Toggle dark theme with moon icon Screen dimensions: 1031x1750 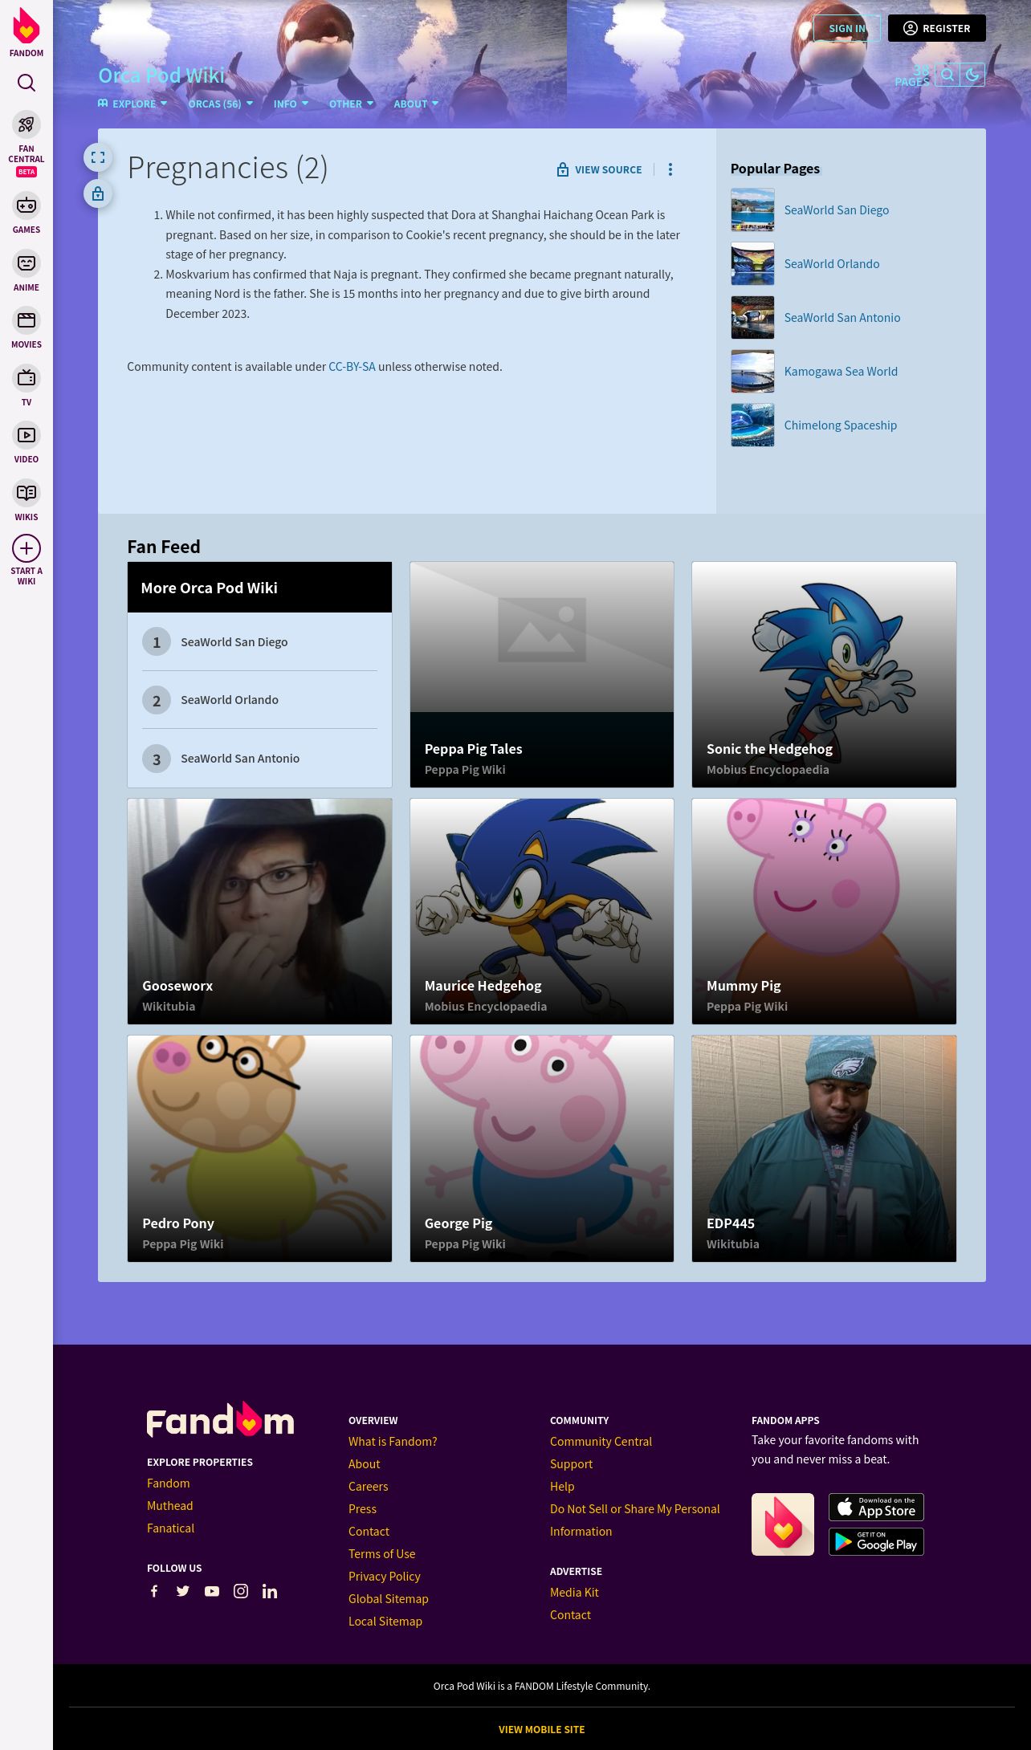pyautogui.click(x=972, y=75)
